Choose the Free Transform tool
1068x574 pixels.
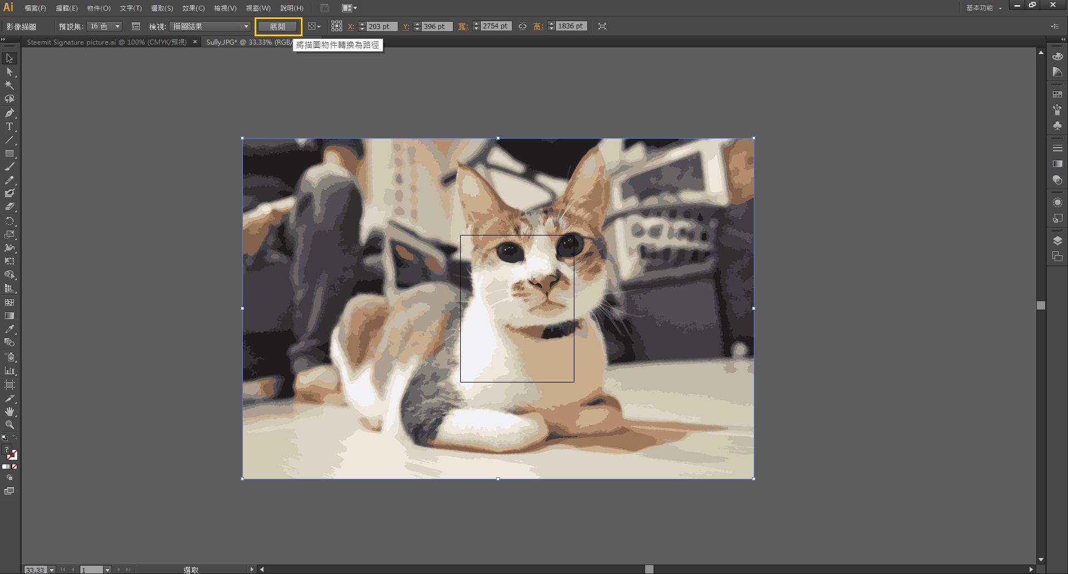(x=9, y=261)
